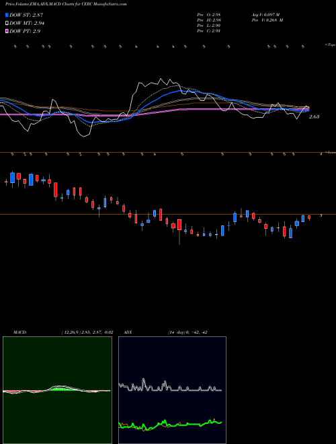This screenshot has width=336, height=444.
Task: Click the chart title for CERC MunafaSutra.com
Action: [66, 4]
